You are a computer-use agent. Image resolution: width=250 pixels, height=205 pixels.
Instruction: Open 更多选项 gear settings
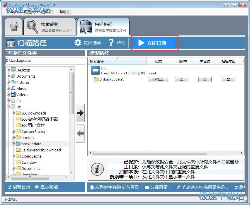click(89, 43)
